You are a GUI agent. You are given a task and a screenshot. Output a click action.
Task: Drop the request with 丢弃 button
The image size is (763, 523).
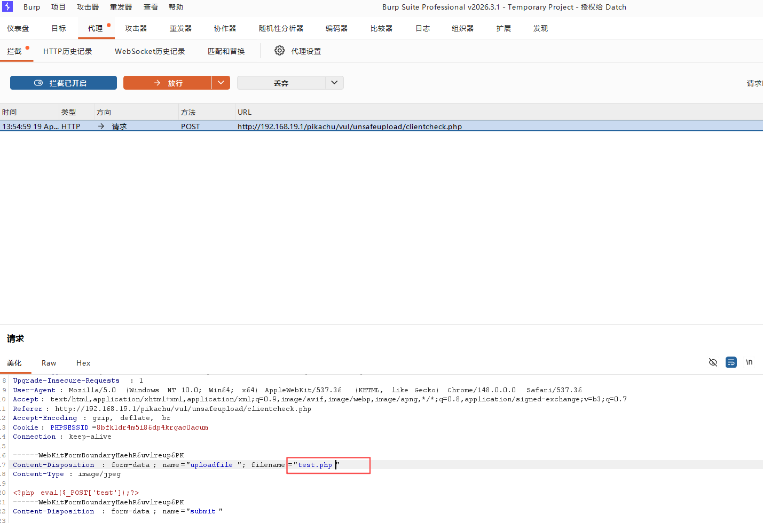pos(281,83)
